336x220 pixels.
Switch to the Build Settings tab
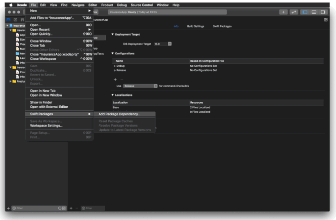tap(196, 26)
